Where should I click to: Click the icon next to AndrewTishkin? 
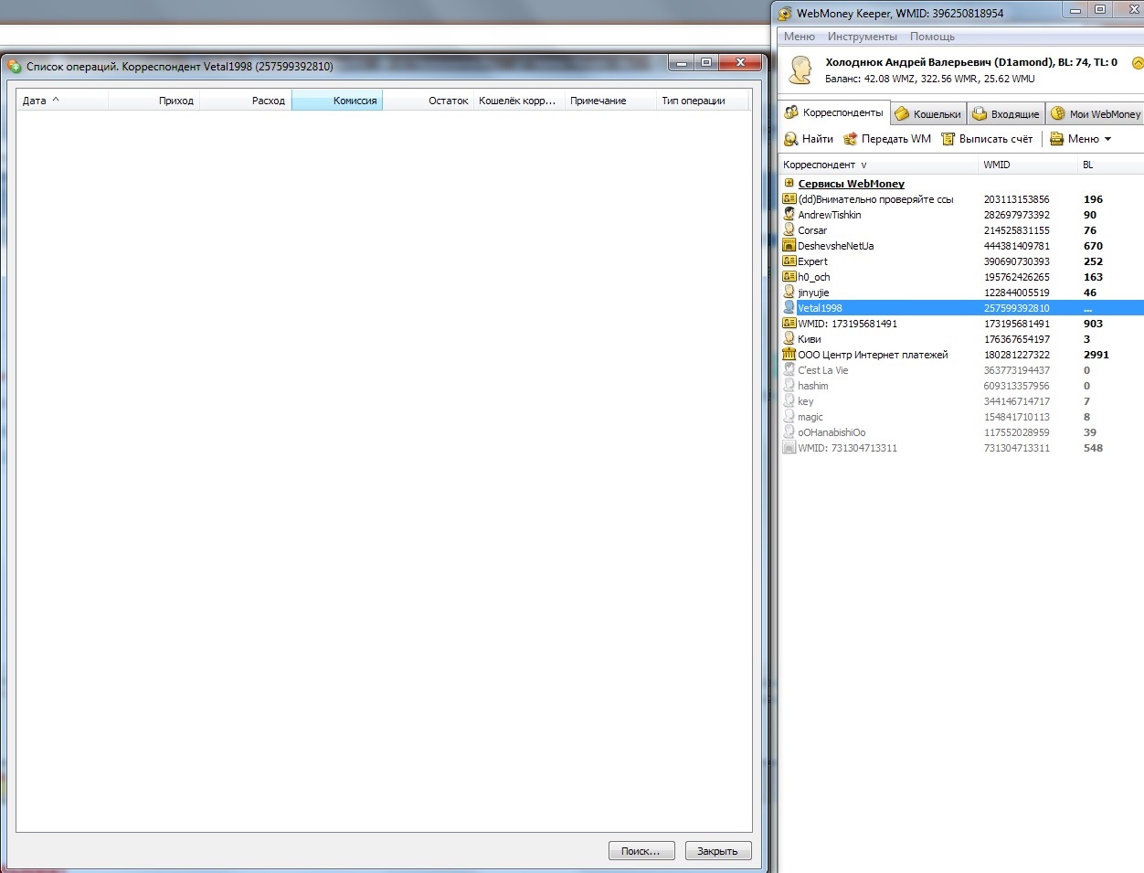click(x=789, y=214)
